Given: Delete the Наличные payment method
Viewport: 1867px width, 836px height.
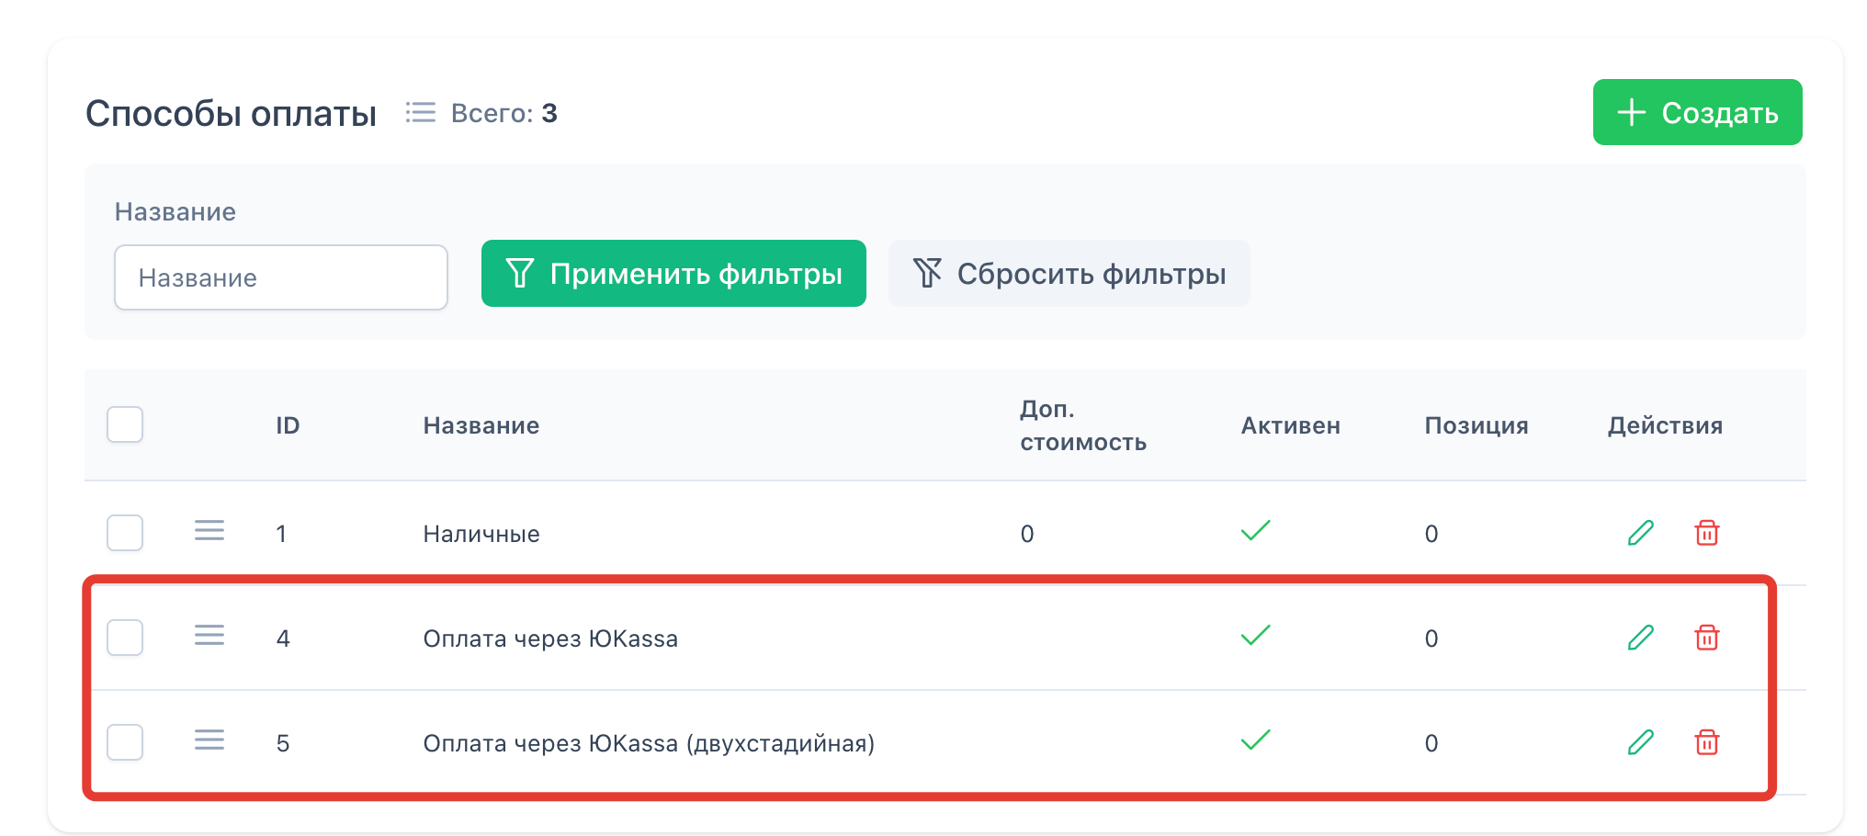Looking at the screenshot, I should pyautogui.click(x=1706, y=533).
